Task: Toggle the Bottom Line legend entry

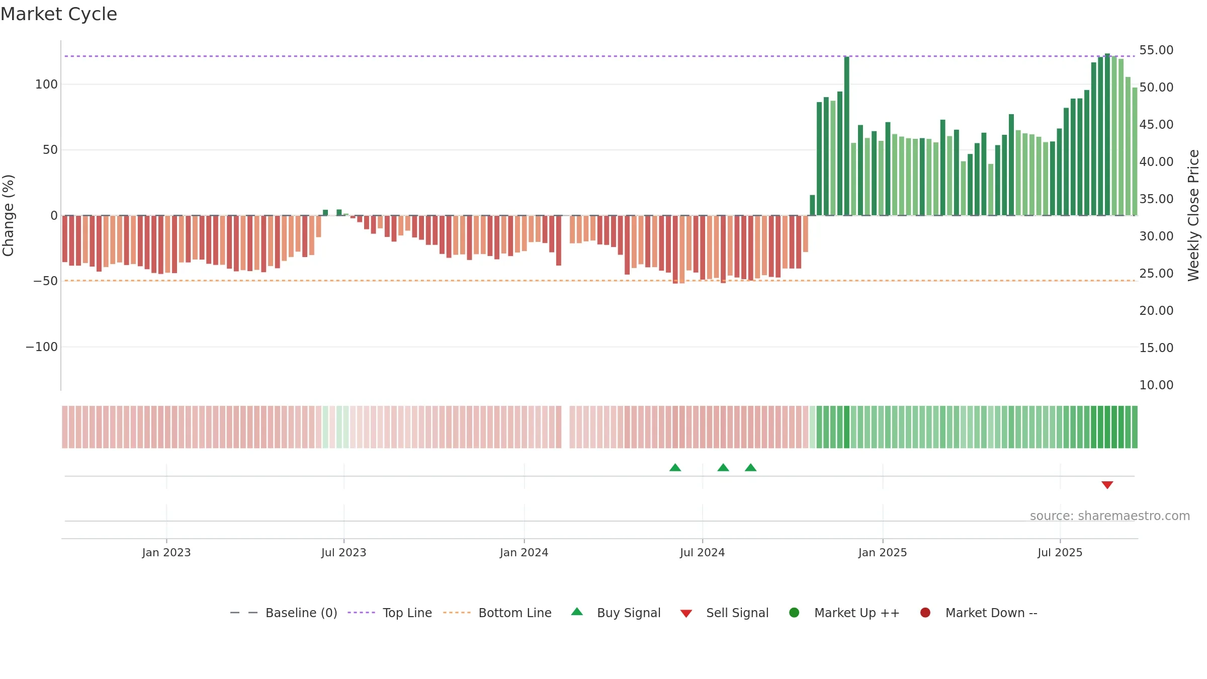Action: point(497,613)
